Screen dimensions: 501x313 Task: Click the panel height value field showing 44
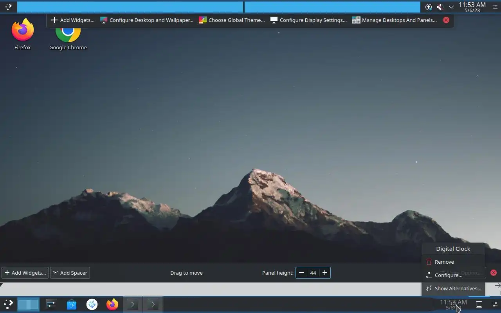[313, 273]
